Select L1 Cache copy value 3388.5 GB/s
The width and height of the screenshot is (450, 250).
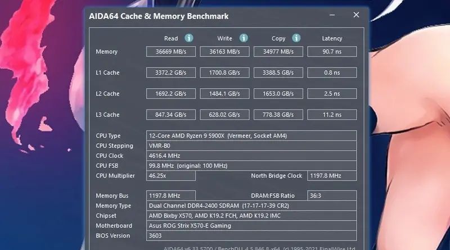[x=278, y=72]
